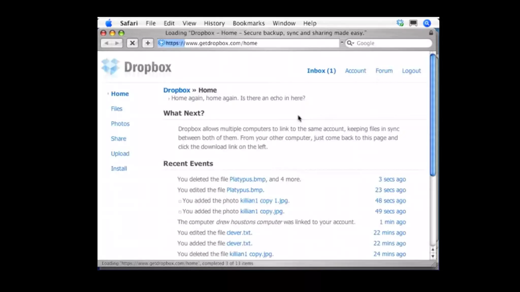Open the Apple menu
The width and height of the screenshot is (520, 292).
tap(109, 23)
